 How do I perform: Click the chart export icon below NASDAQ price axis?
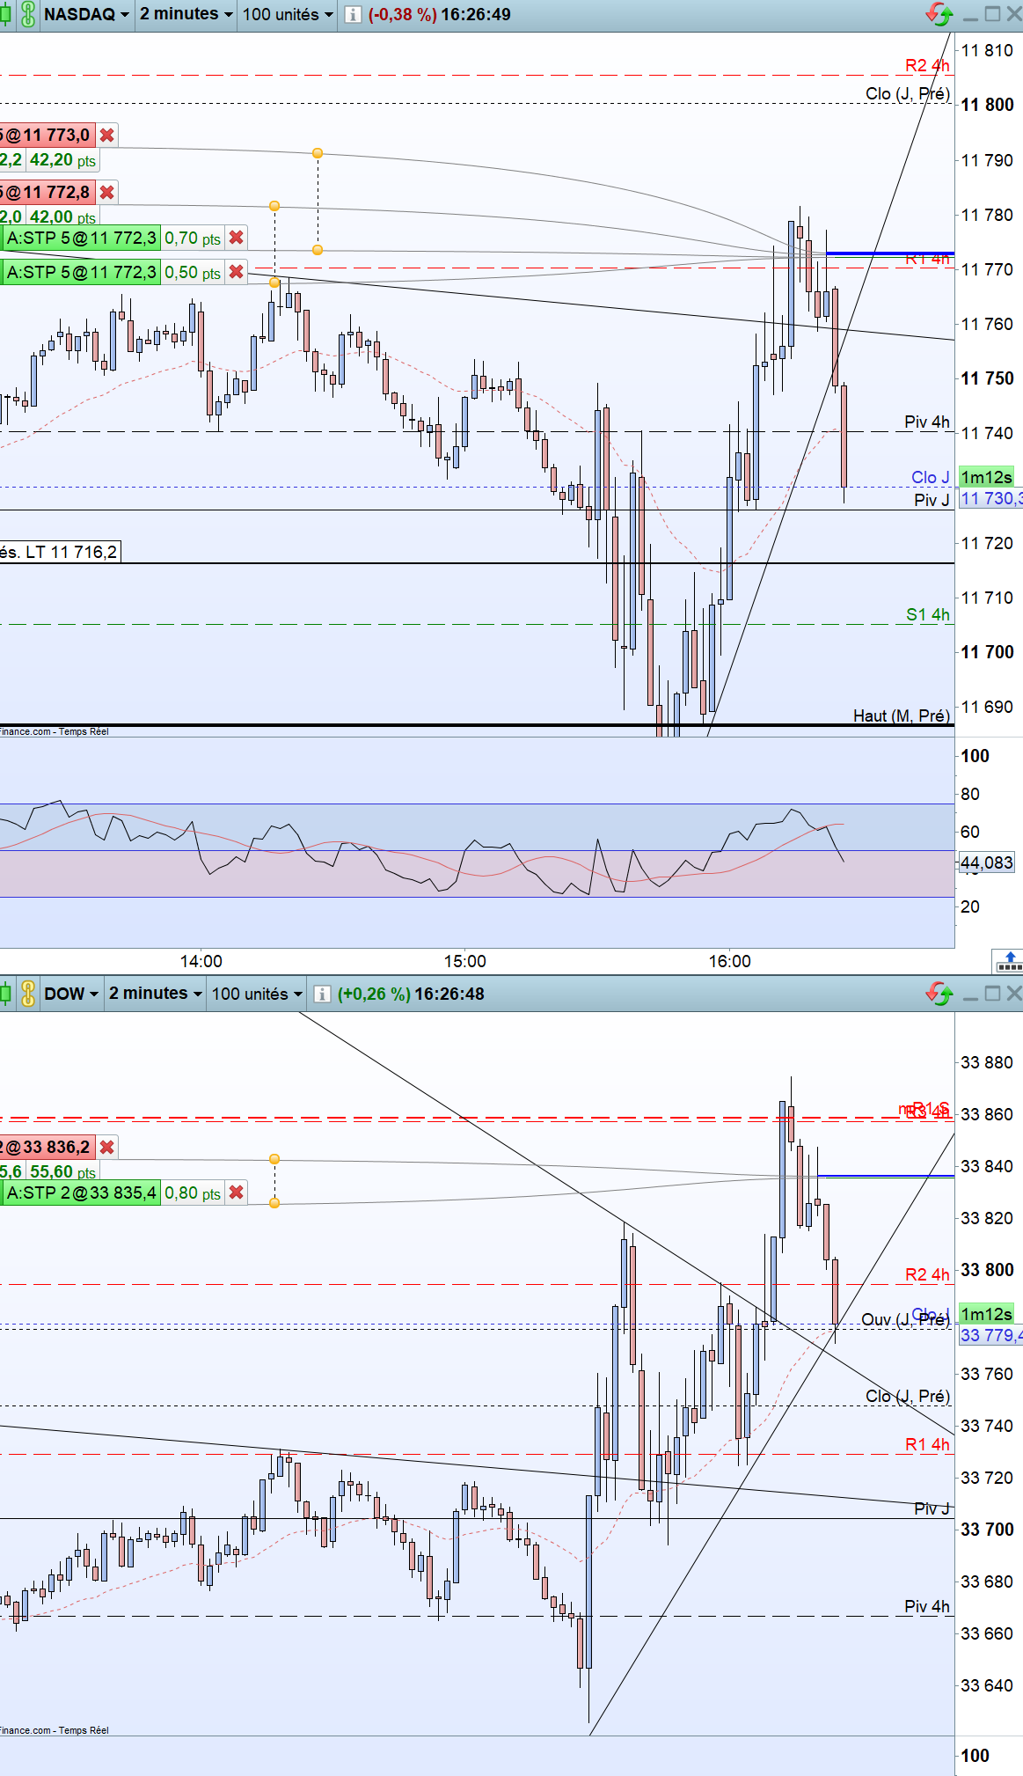click(x=1008, y=961)
